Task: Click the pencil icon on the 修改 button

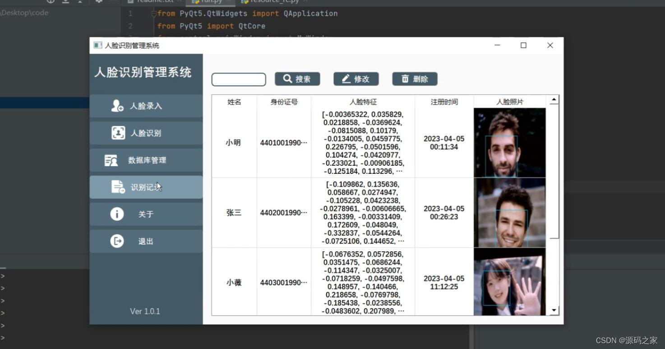Action: (x=346, y=78)
